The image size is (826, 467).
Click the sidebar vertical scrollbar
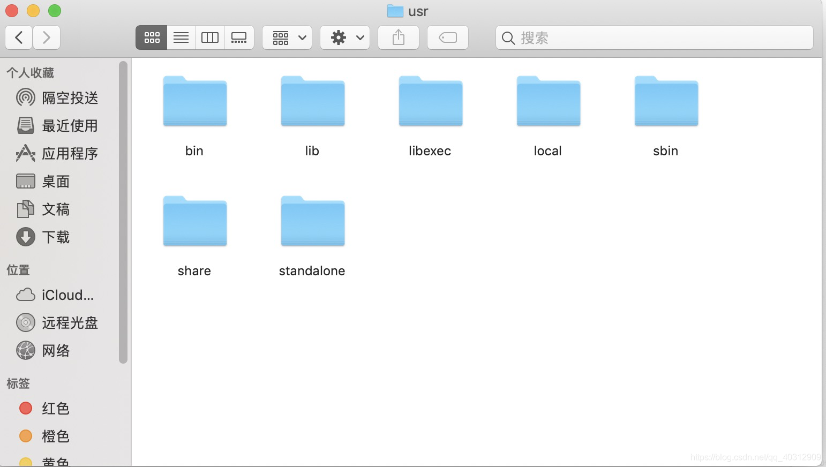click(x=123, y=212)
